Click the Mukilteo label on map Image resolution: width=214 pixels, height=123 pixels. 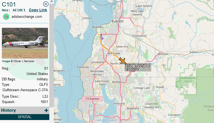point(98,27)
